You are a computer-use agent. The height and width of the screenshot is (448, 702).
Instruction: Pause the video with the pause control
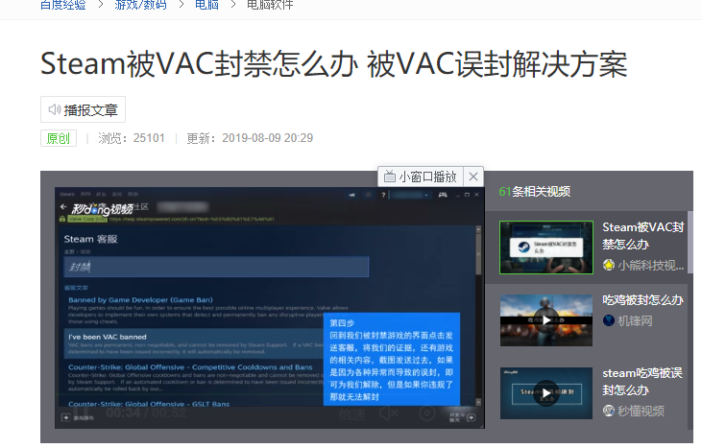81,413
